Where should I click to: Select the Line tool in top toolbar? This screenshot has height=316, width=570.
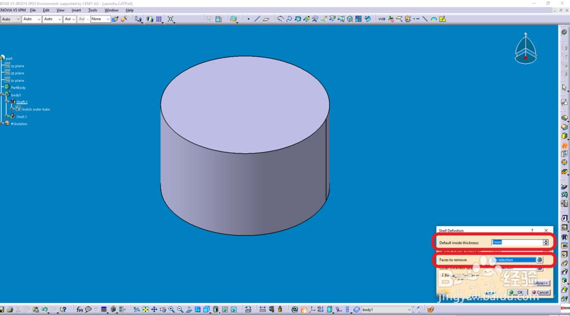[257, 19]
